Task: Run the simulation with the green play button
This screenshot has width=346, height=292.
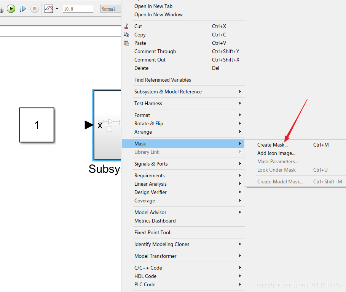Action: [11, 9]
